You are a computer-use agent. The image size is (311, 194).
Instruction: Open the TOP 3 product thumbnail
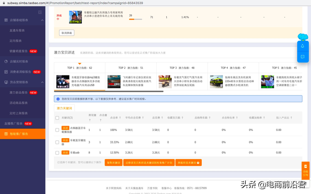tap(165, 82)
